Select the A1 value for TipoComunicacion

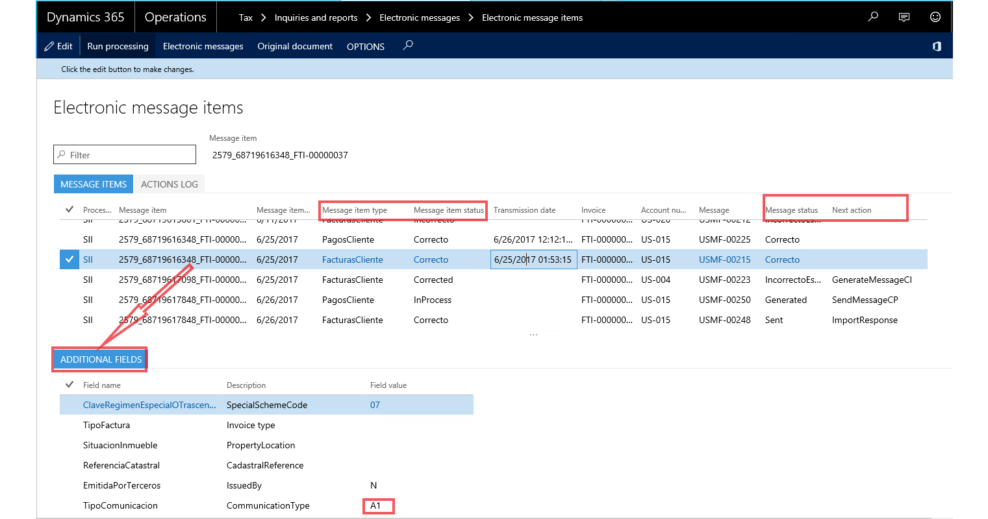pos(376,505)
